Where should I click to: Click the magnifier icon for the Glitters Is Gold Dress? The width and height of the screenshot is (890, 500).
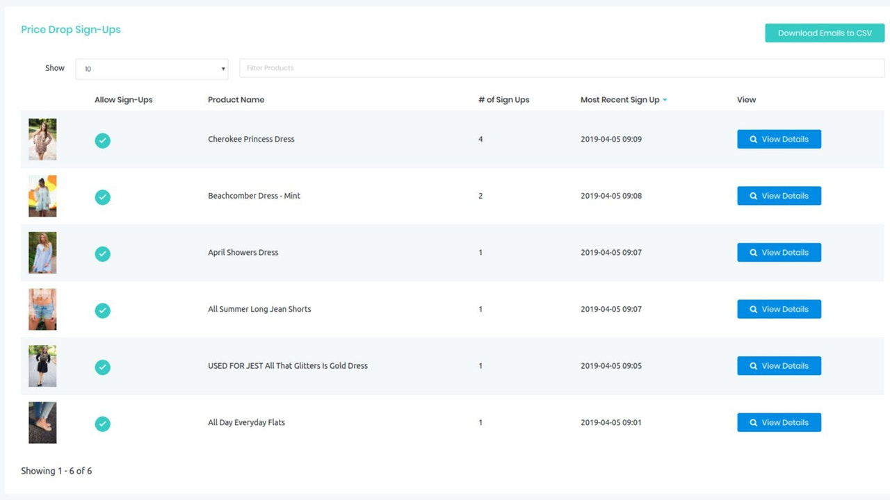coord(753,365)
